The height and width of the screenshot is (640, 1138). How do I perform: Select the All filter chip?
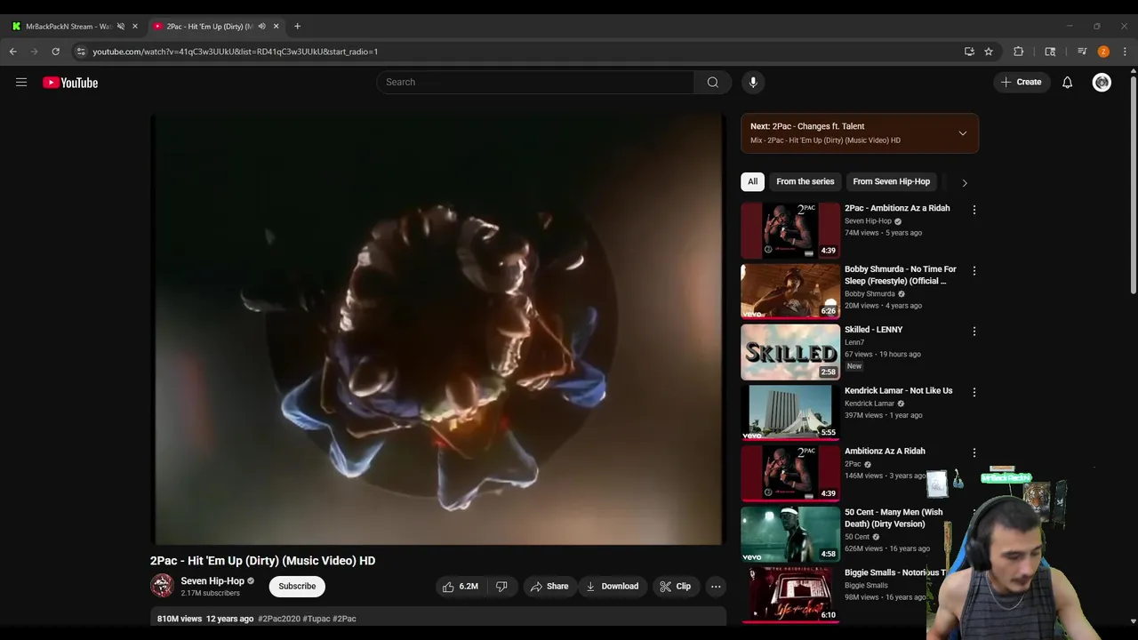tap(752, 181)
